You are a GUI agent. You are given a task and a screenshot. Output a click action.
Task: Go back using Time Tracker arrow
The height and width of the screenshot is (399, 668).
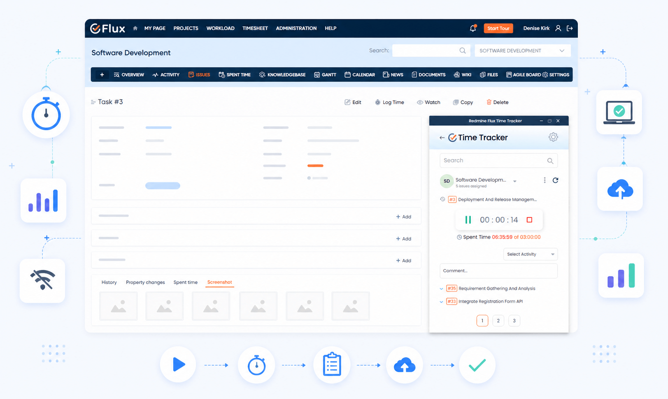pyautogui.click(x=442, y=138)
